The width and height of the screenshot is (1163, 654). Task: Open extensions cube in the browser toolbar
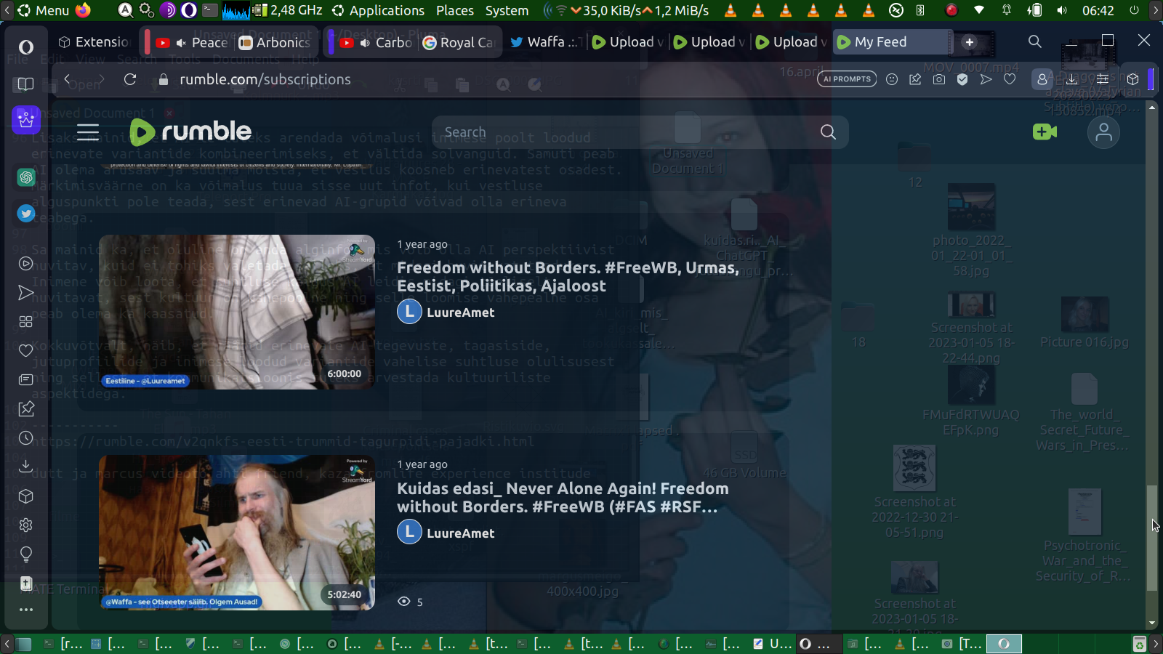(1132, 79)
